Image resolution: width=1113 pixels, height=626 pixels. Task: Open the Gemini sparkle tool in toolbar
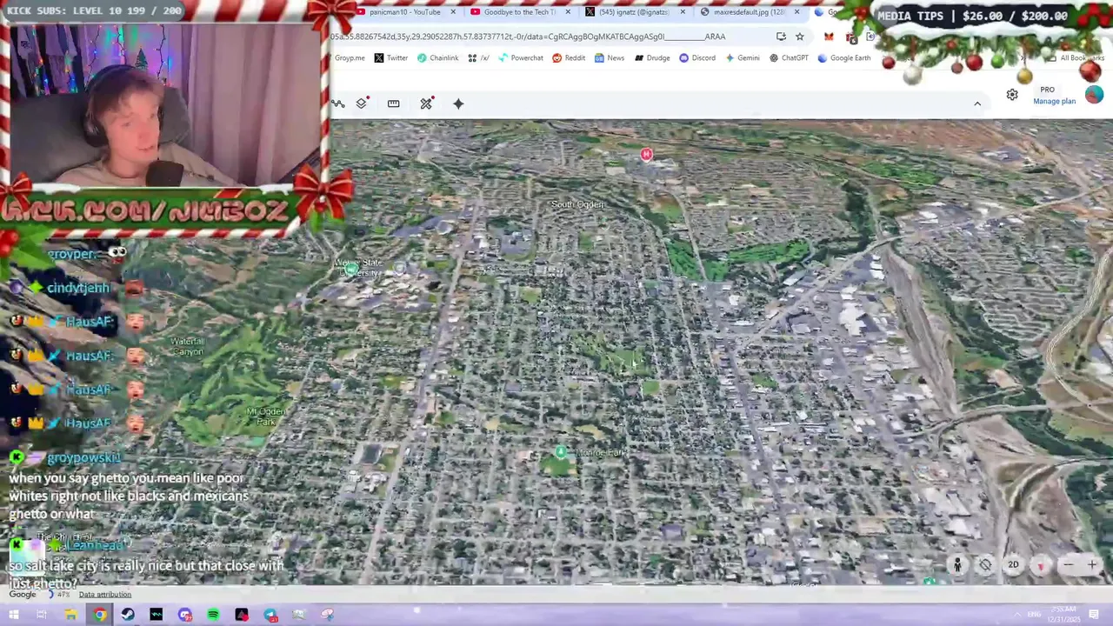point(458,103)
